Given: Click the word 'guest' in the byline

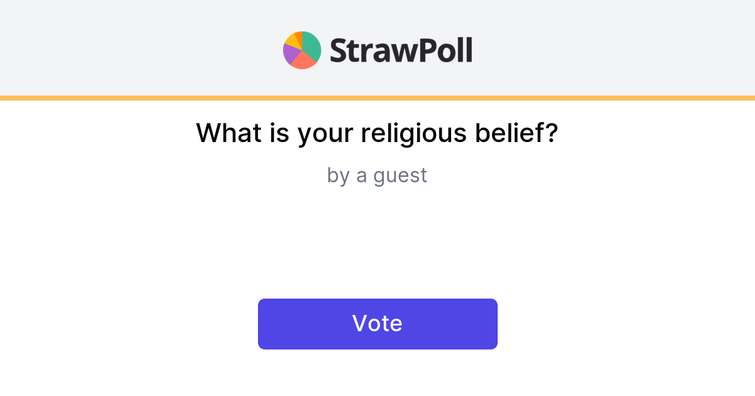Looking at the screenshot, I should (x=400, y=175).
